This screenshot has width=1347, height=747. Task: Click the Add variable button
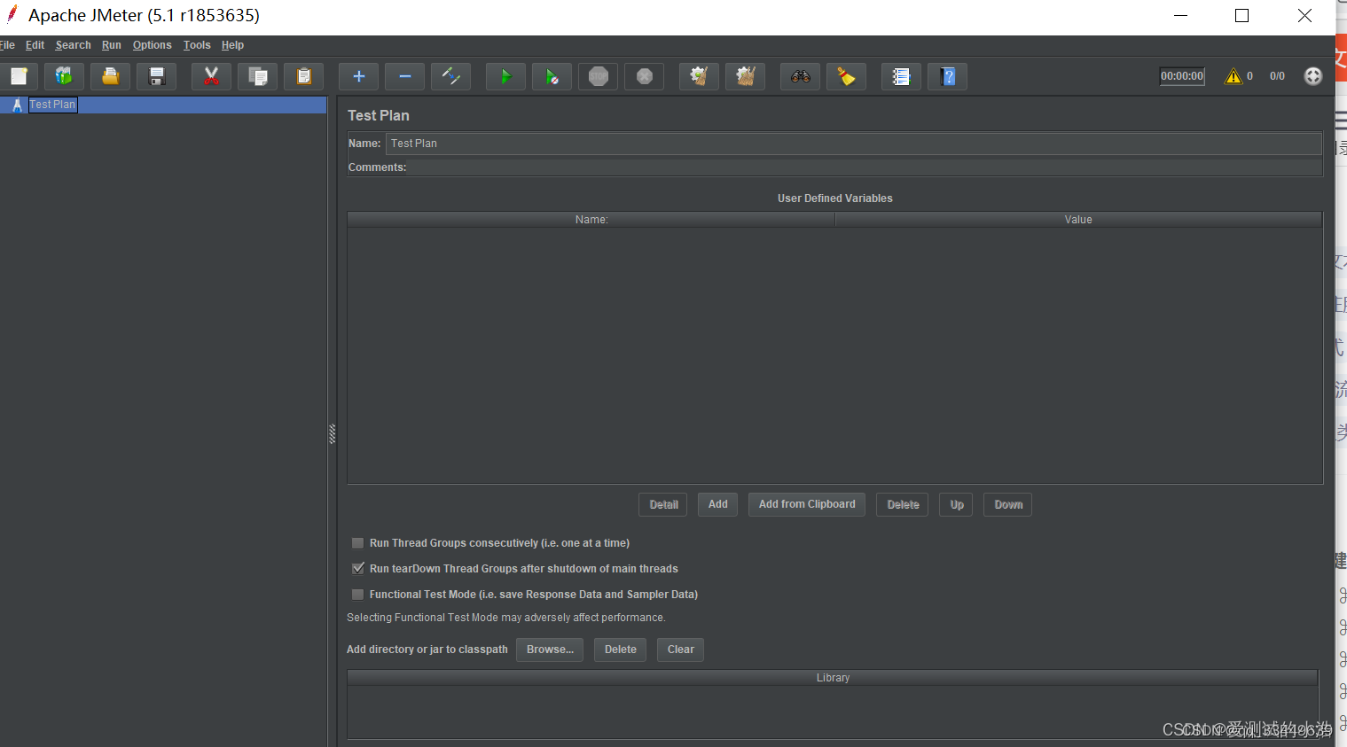tap(717, 505)
